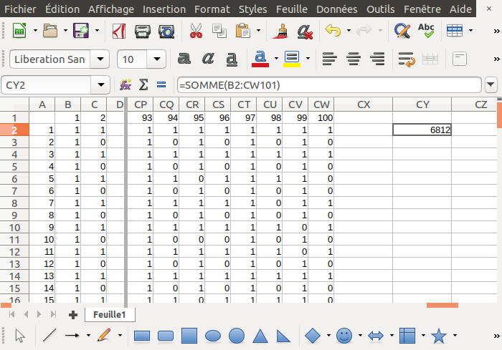Run the spelling check (Abc icon)

pos(426,31)
